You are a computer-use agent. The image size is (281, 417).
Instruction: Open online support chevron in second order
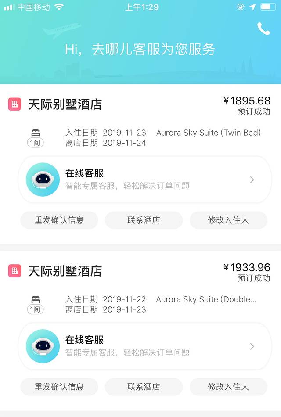[x=252, y=346]
